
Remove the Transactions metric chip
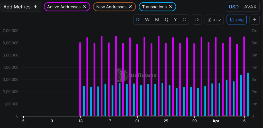171,7
